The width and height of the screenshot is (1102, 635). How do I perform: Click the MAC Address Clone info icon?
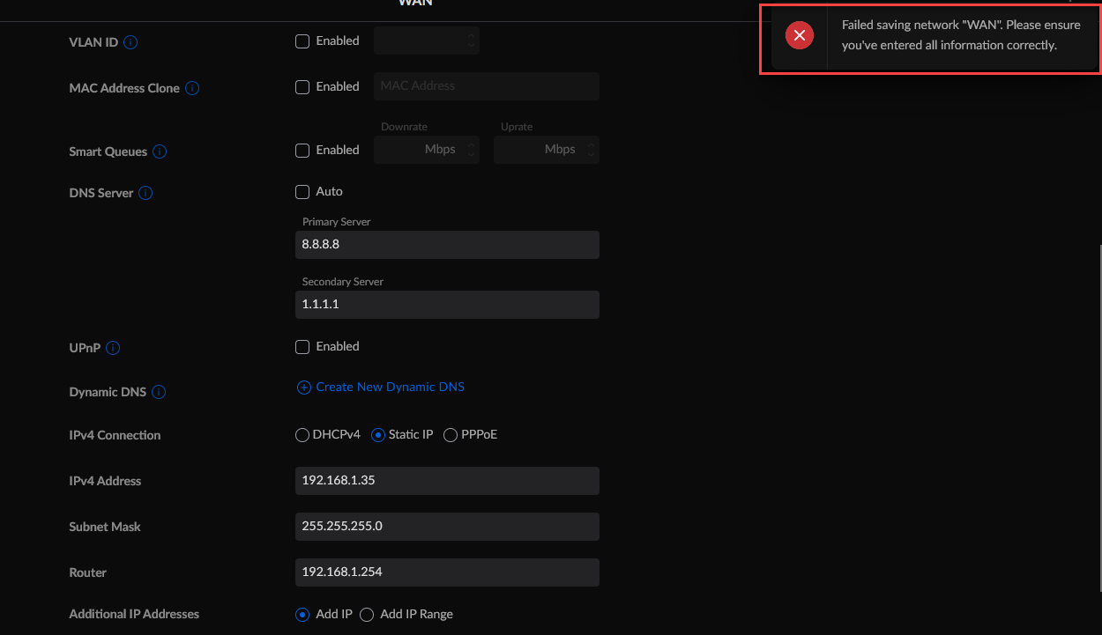click(x=192, y=88)
